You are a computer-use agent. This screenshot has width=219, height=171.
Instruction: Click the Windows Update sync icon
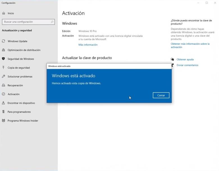[3, 41]
